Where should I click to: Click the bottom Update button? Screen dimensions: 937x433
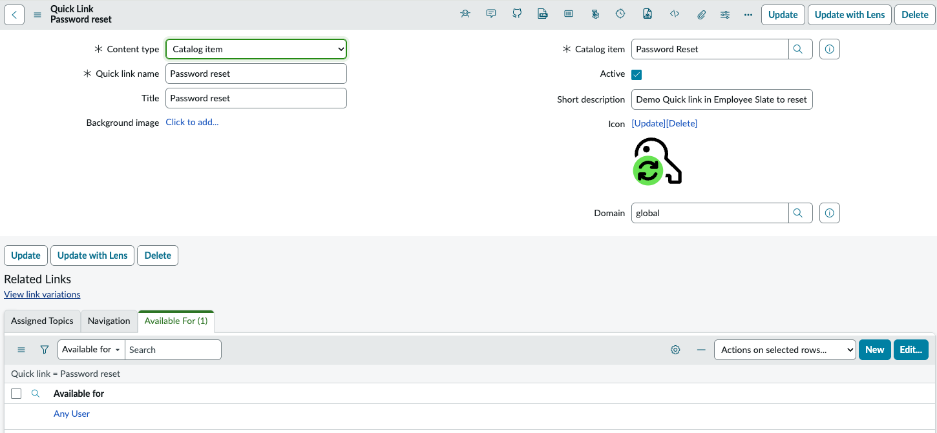(x=26, y=256)
